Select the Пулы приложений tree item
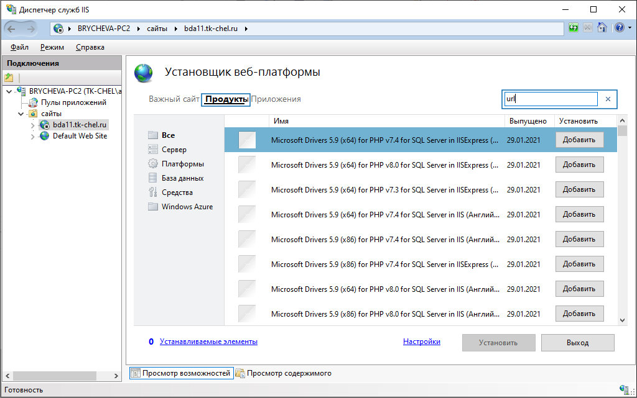The image size is (637, 398). (x=73, y=102)
